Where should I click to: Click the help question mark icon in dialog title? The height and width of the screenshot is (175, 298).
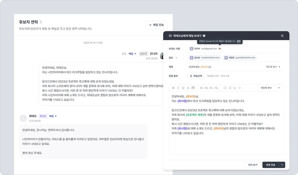click(204, 36)
